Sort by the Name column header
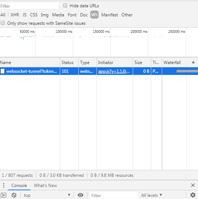Image resolution: width=198 pixels, height=199 pixels. click(x=30, y=63)
